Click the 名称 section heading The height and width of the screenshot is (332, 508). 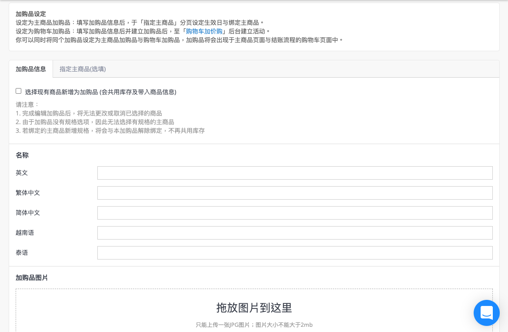(x=22, y=155)
